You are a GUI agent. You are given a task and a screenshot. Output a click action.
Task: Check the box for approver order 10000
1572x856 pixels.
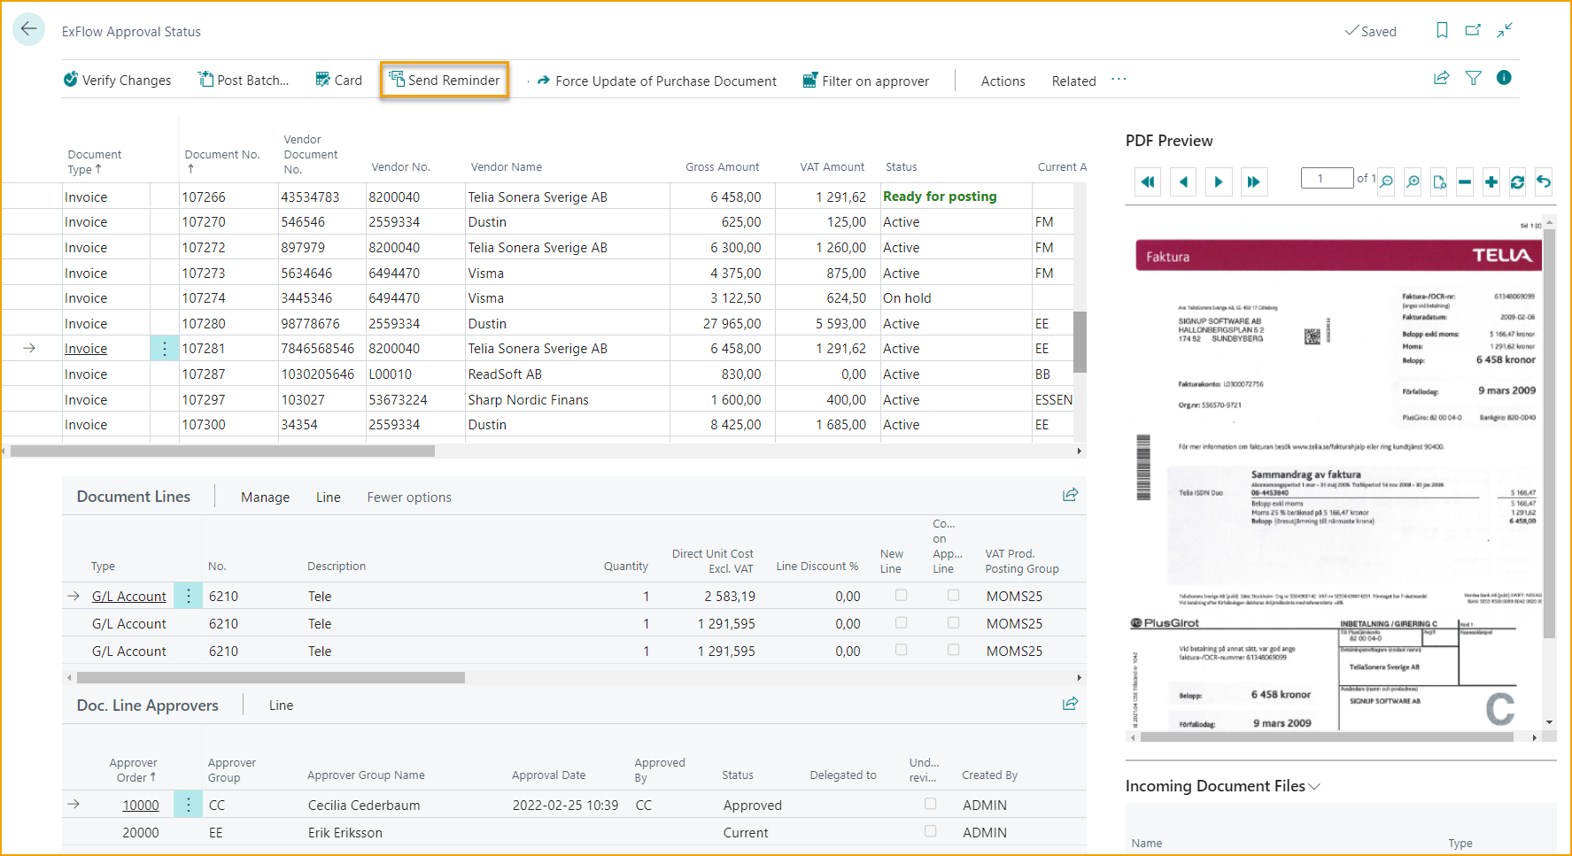(x=930, y=804)
